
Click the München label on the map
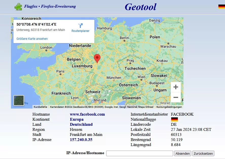(114, 78)
